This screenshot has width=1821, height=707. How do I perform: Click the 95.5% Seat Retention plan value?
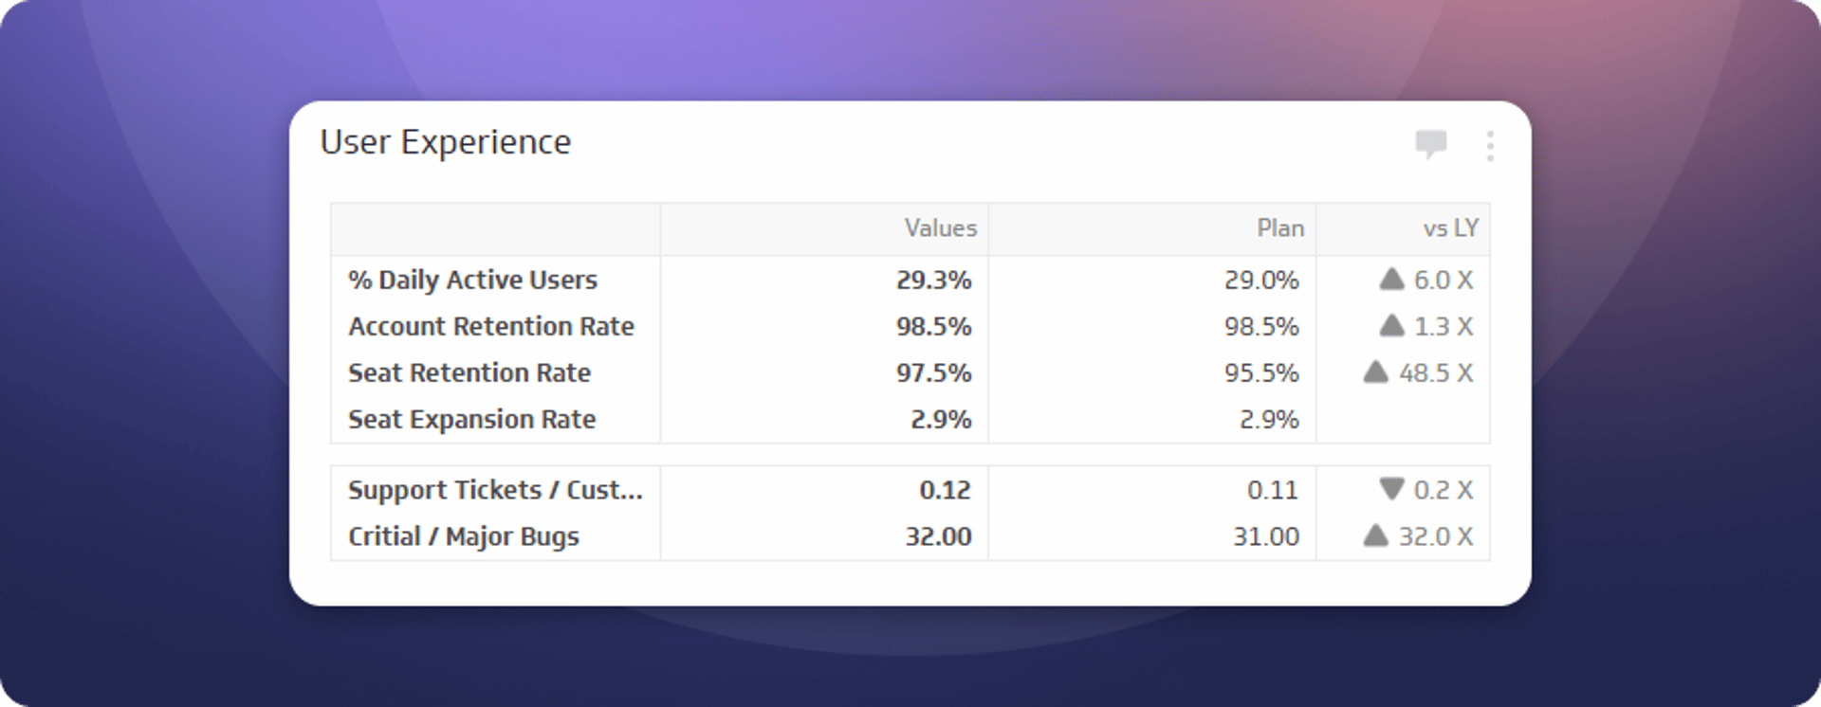tap(1260, 372)
